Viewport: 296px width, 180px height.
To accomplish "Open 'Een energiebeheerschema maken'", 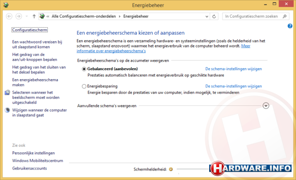I will click(35, 82).
